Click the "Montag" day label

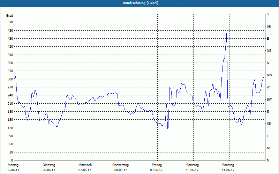click(x=13, y=165)
